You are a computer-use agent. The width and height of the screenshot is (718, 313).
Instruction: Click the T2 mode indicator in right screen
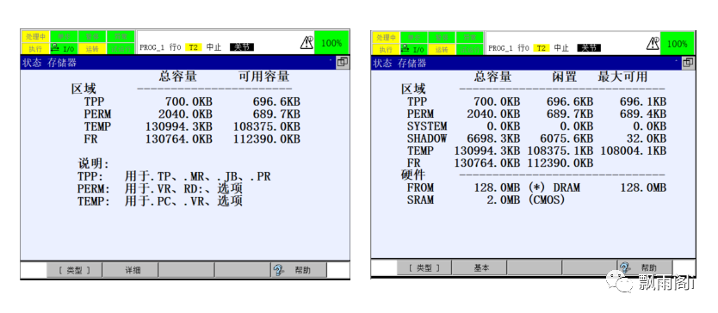(x=541, y=48)
